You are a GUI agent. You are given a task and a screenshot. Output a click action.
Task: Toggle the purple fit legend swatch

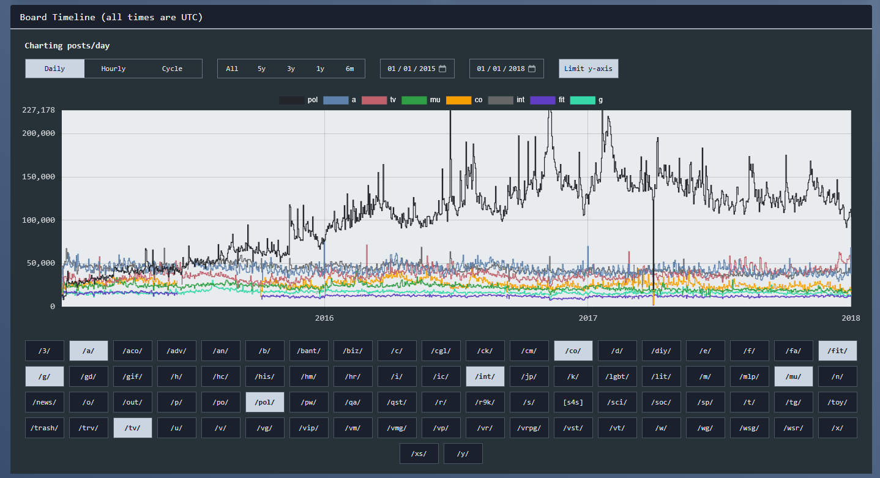(x=542, y=100)
